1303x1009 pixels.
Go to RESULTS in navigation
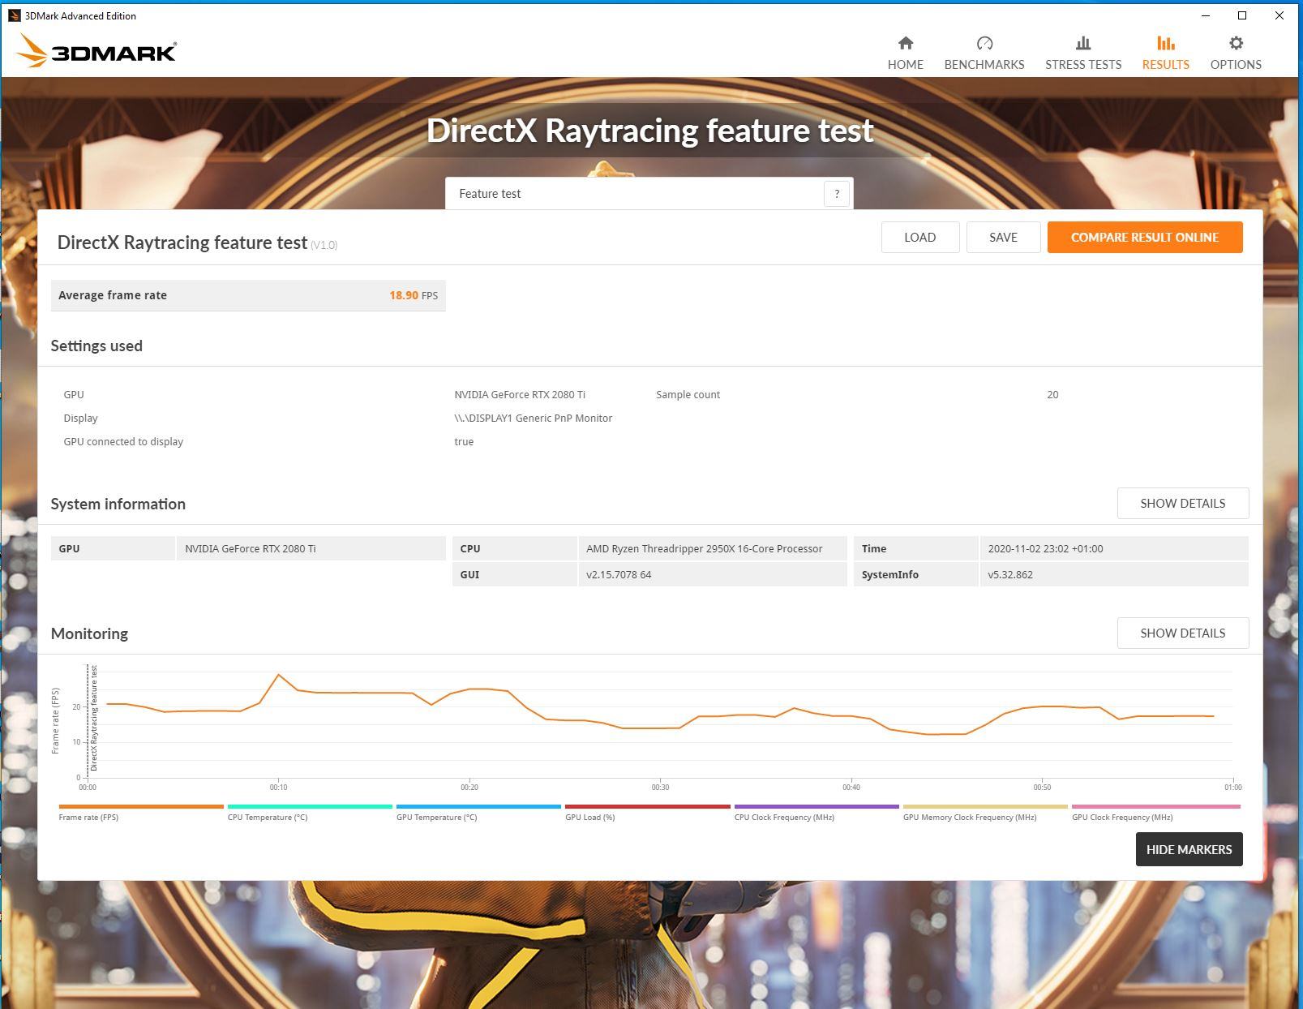click(x=1165, y=64)
